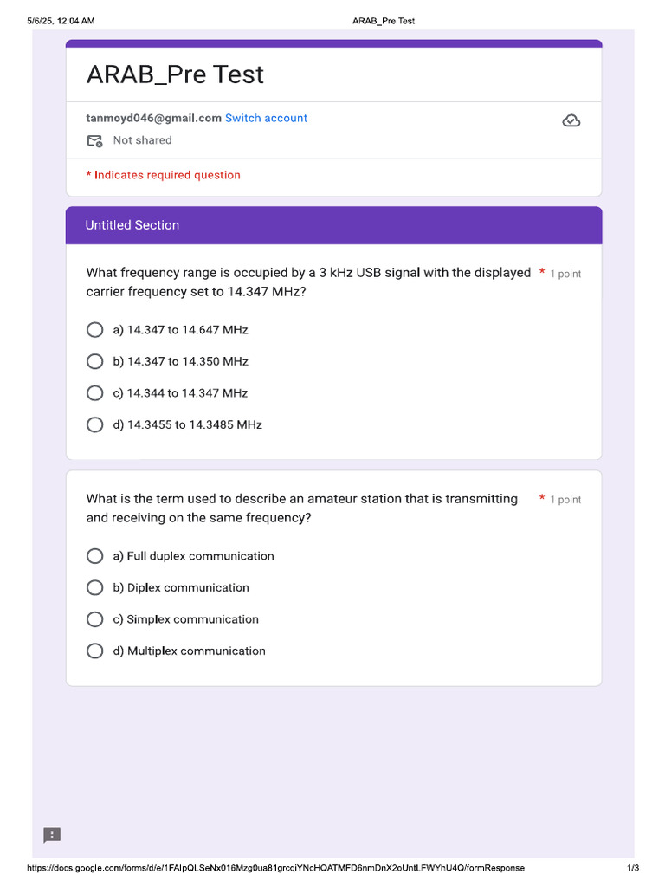Screen dimensions: 665x887
Task: Click the Google Forms URL in the footer
Action: (x=275, y=868)
